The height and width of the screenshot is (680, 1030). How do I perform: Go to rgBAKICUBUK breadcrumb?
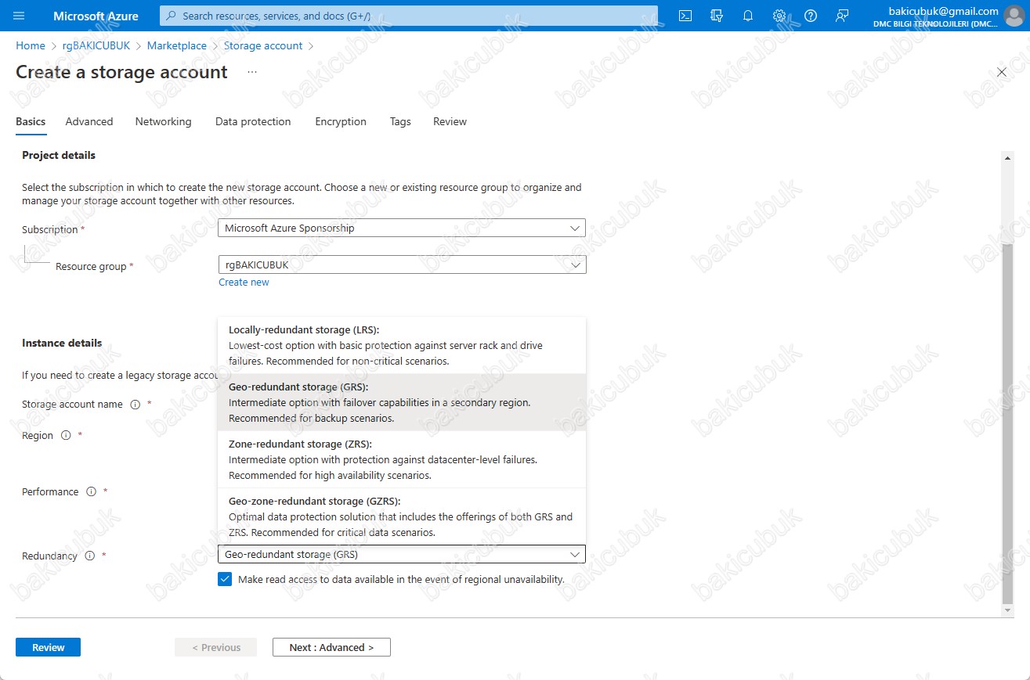[96, 45]
